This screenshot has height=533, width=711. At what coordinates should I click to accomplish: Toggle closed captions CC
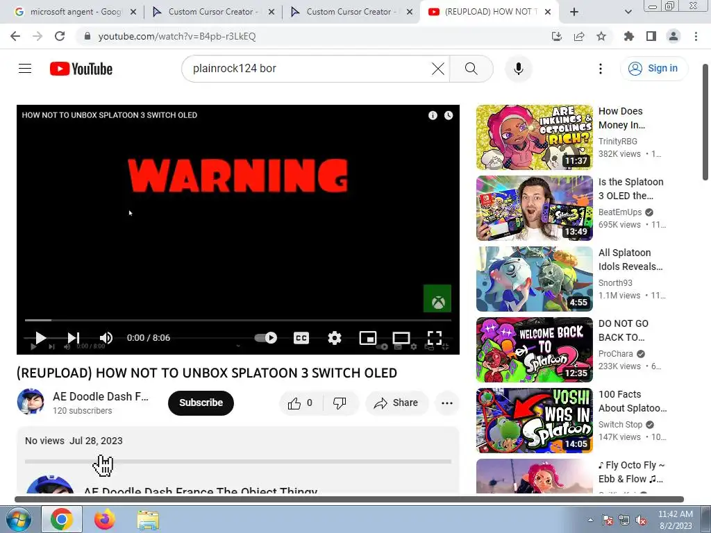coord(301,338)
